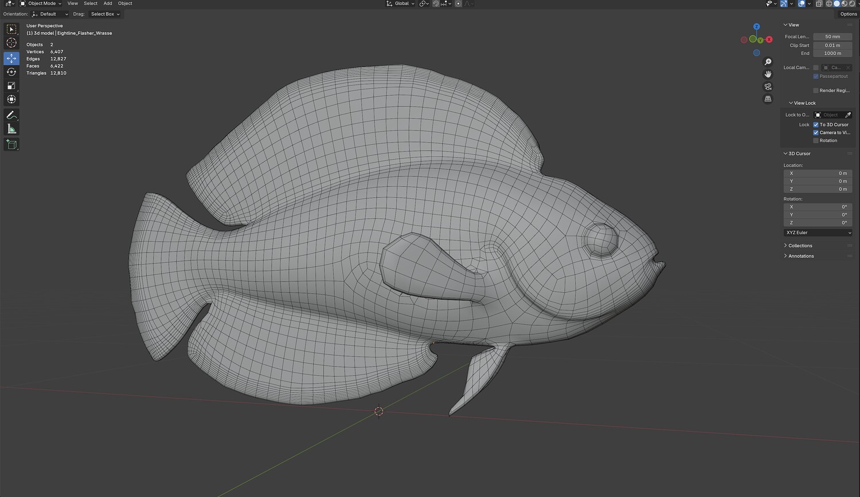Open the editor type selector

click(10, 3)
